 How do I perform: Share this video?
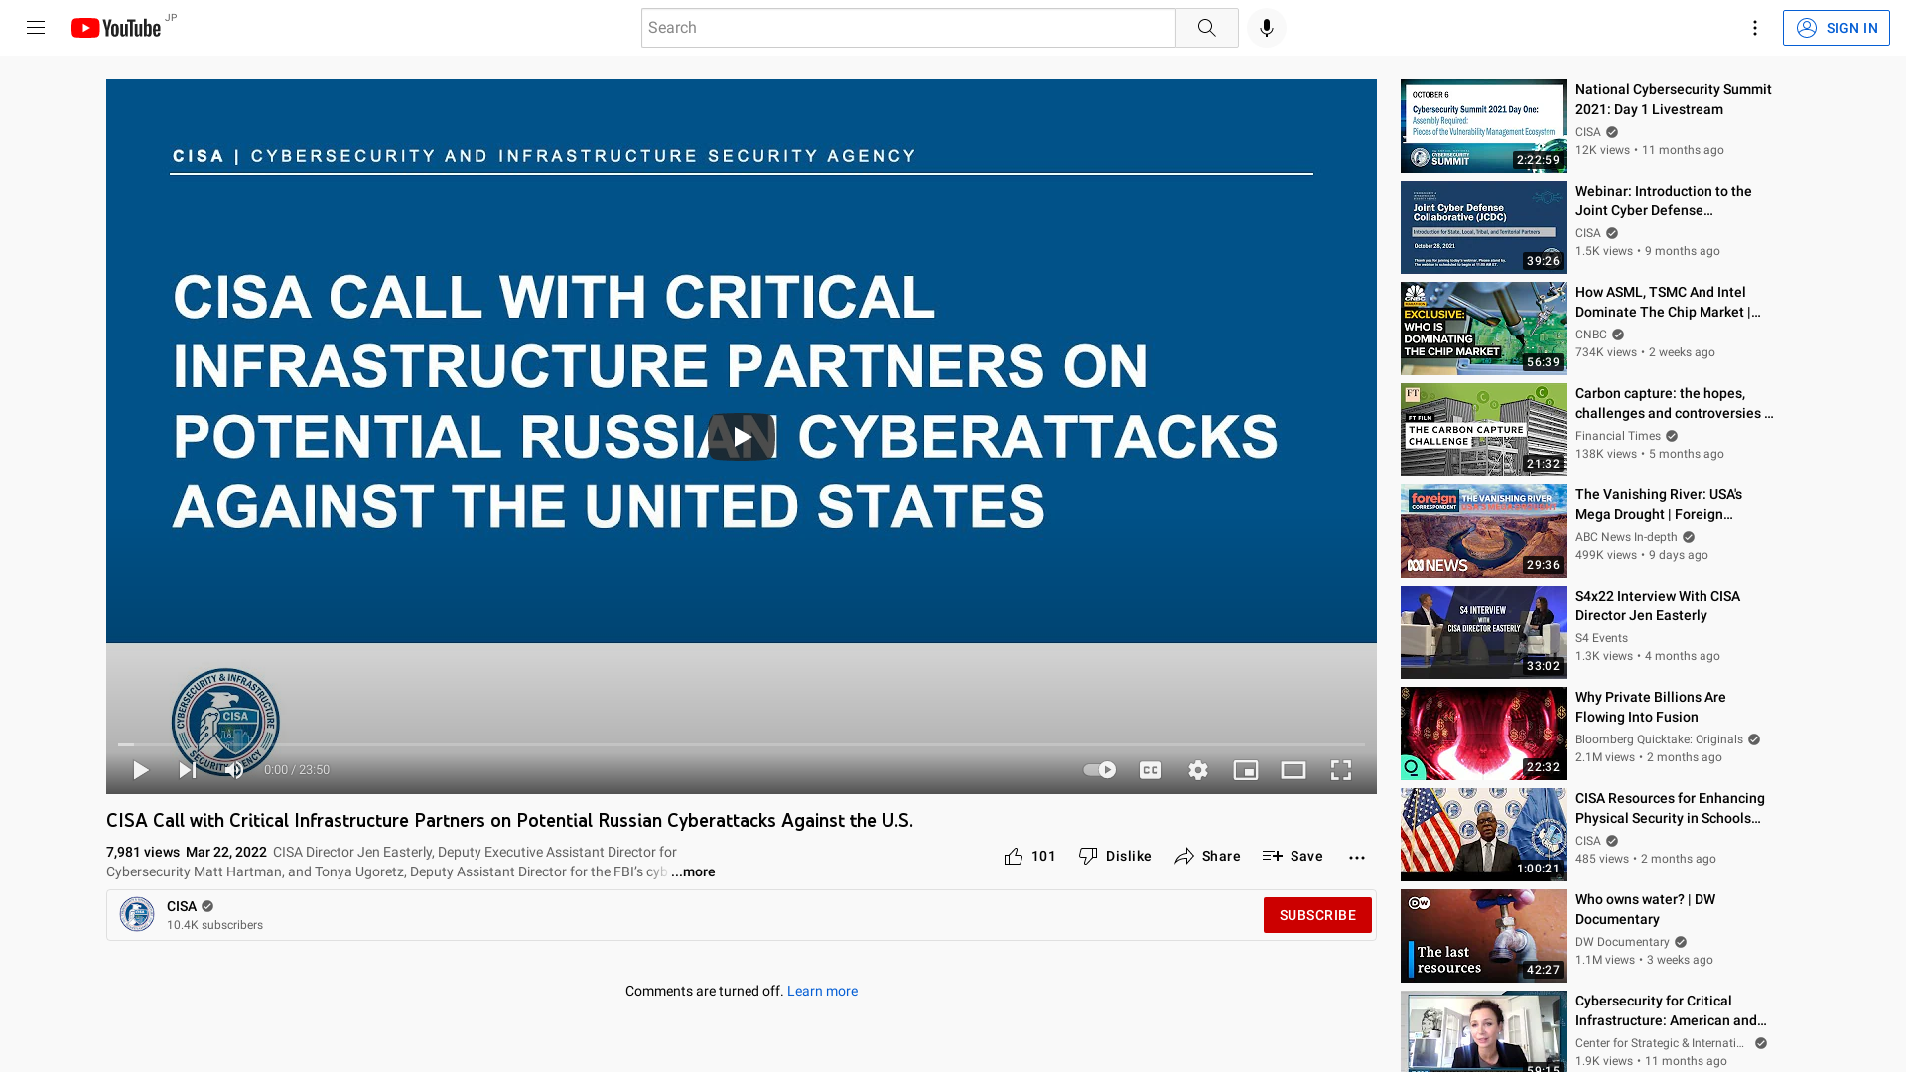coord(1207,857)
